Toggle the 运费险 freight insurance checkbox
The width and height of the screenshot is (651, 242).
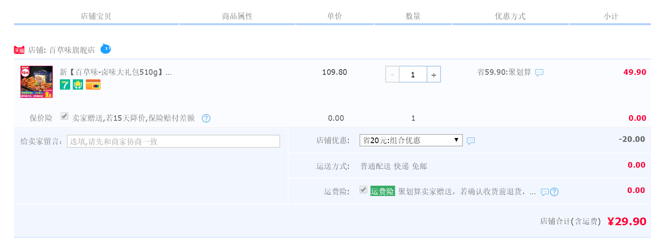(x=364, y=190)
